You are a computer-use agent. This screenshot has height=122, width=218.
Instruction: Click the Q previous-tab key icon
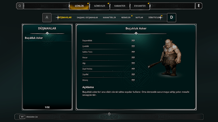click(20, 6)
